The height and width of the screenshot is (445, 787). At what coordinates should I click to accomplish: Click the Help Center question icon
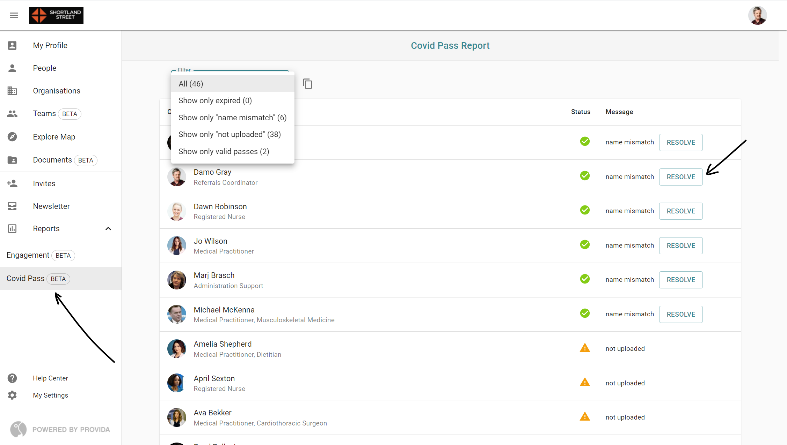pos(12,378)
